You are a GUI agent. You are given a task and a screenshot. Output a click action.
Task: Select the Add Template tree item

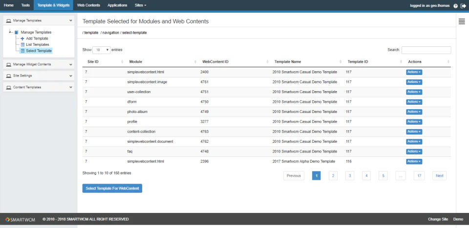tap(37, 38)
